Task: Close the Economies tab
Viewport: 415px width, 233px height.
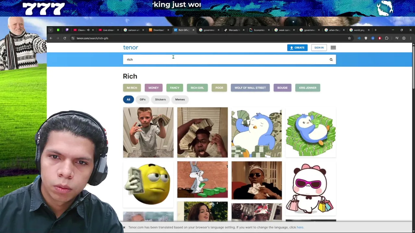Action: click(268, 30)
